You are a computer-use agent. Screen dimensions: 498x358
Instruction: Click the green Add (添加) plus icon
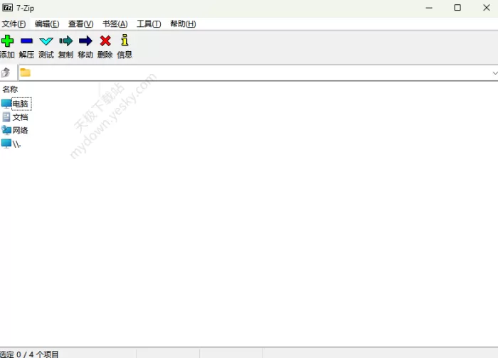click(x=7, y=41)
